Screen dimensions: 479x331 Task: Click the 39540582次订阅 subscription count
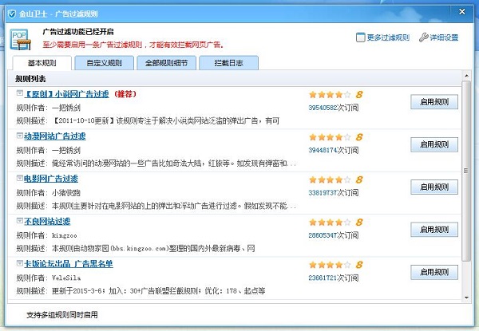[x=334, y=108]
